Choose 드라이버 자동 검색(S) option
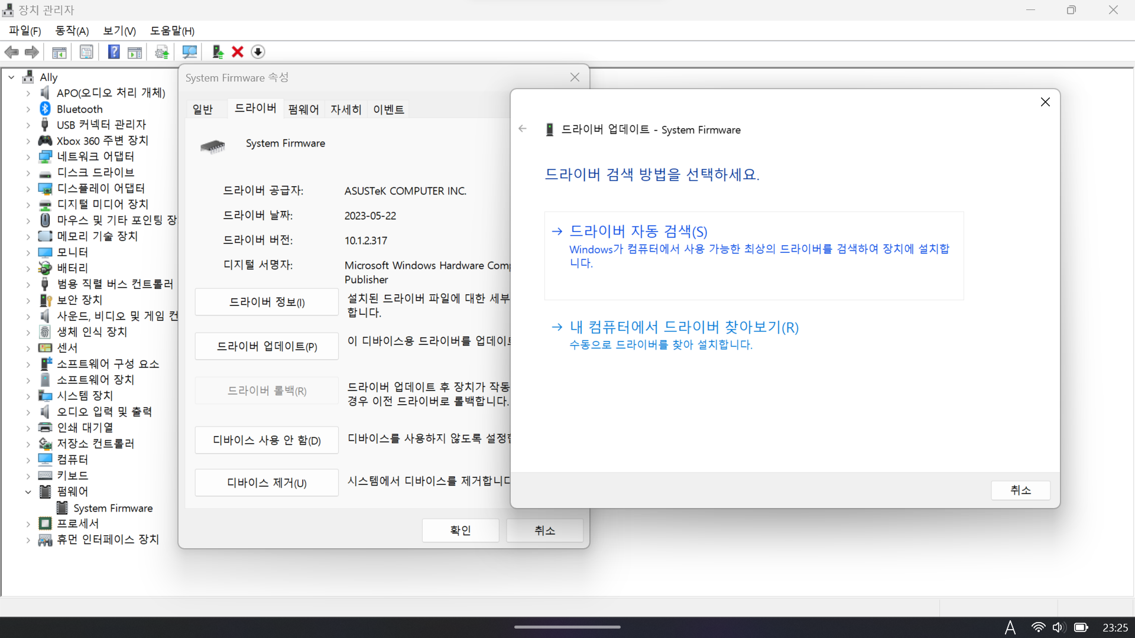1135x638 pixels. (638, 231)
